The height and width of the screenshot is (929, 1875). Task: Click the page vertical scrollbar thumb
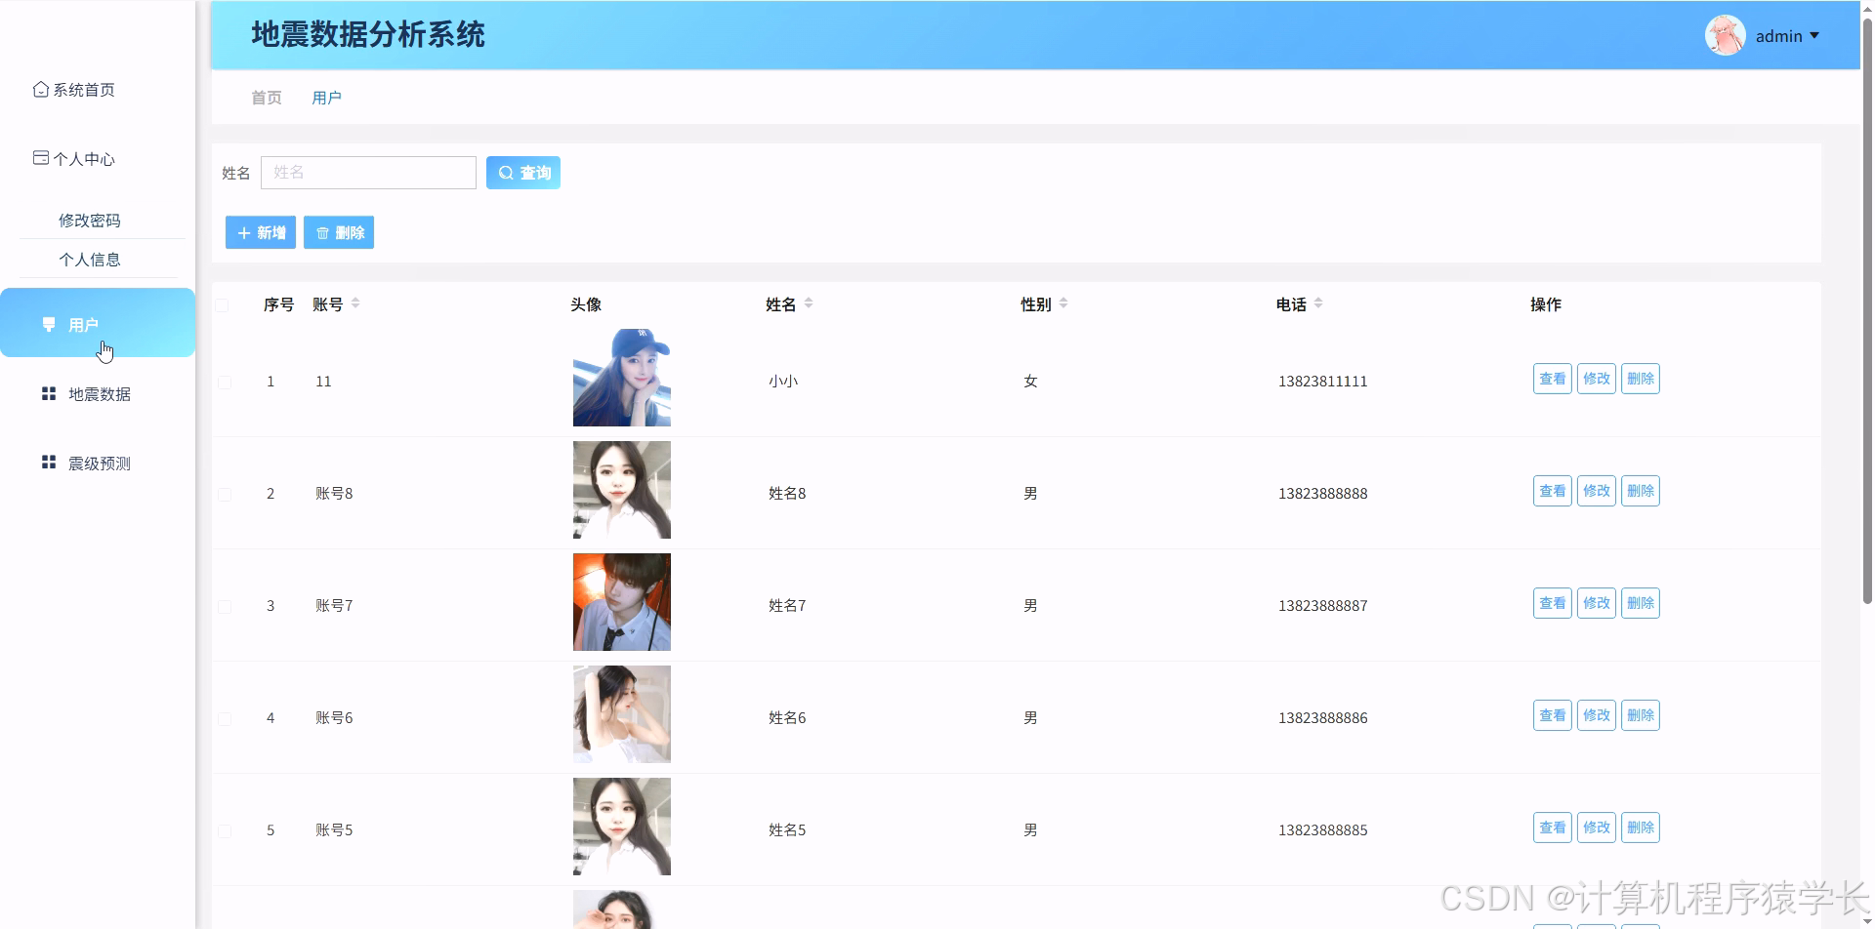(1867, 312)
